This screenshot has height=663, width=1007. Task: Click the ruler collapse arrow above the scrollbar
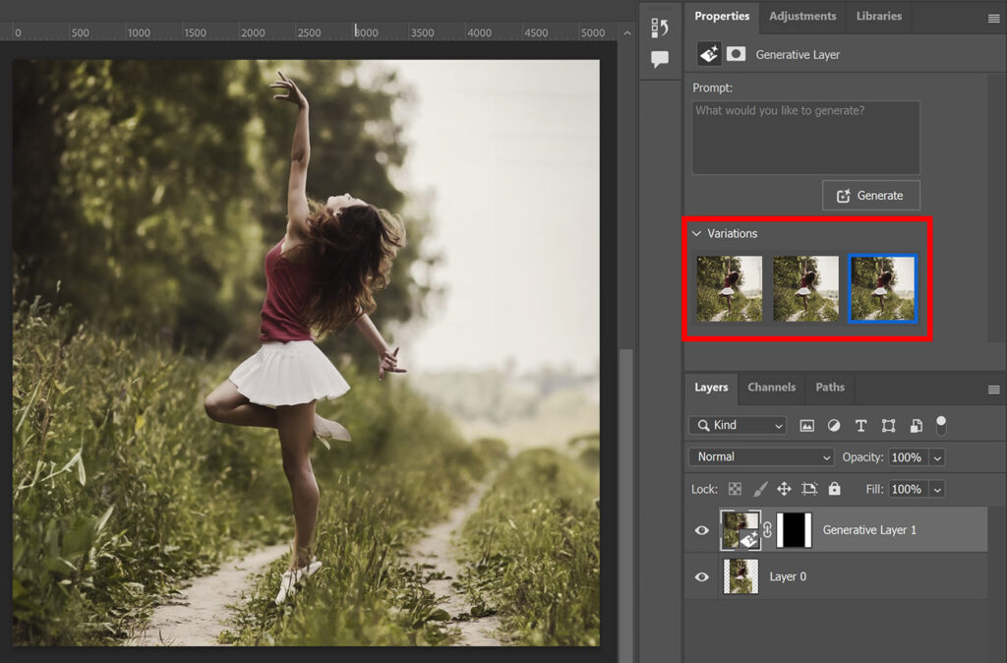(627, 32)
